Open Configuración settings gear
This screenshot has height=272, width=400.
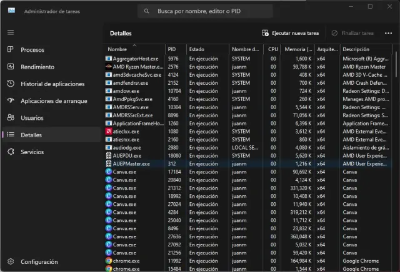(11, 262)
